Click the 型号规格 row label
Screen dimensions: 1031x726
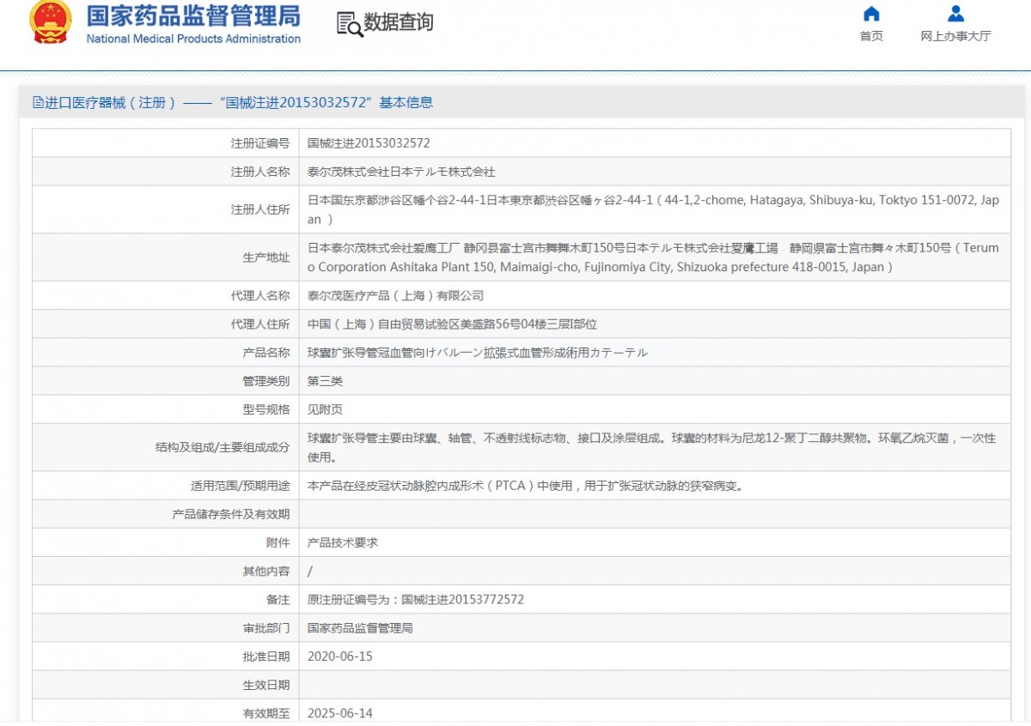(x=266, y=409)
